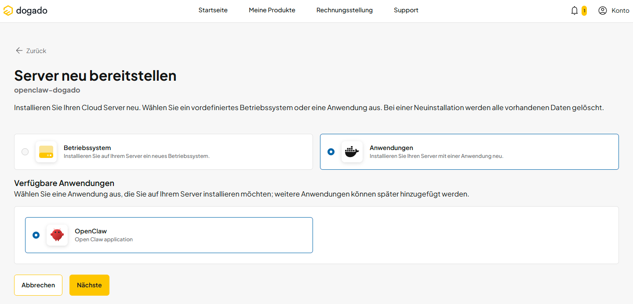Click the Konto user avatar icon
This screenshot has height=304, width=633.
pyautogui.click(x=603, y=11)
